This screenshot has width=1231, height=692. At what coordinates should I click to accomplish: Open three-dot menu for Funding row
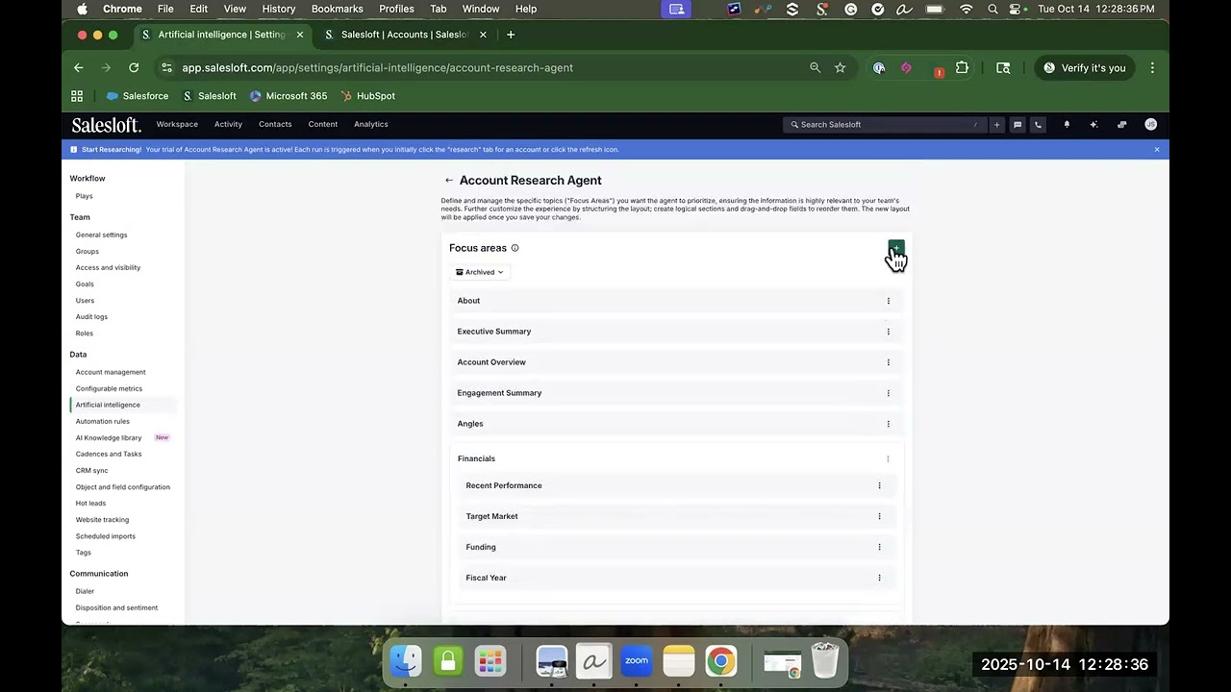point(879,547)
